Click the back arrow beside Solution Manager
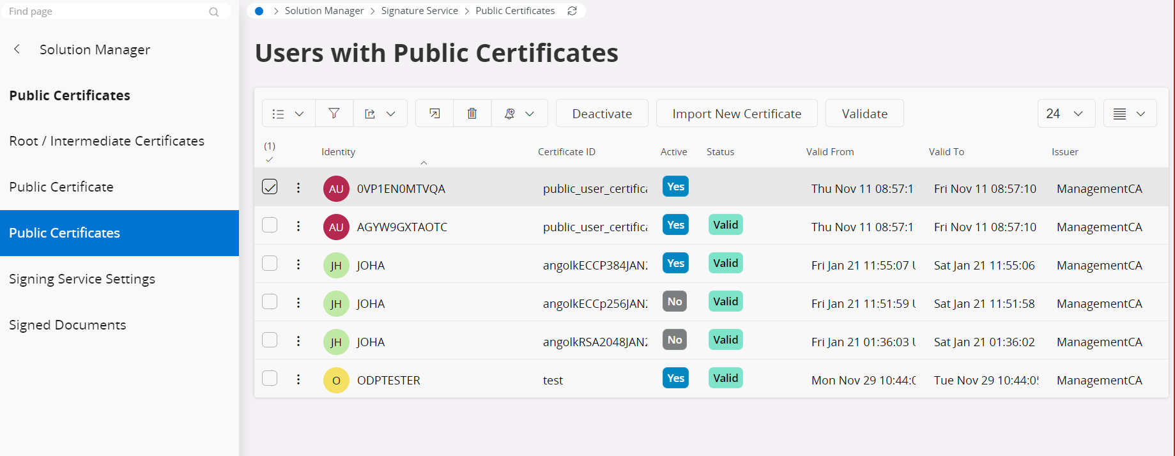1175x456 pixels. pyautogui.click(x=17, y=49)
